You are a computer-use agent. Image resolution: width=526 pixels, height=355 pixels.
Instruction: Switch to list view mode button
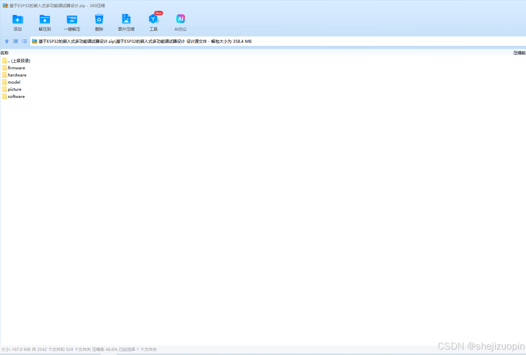(x=24, y=41)
